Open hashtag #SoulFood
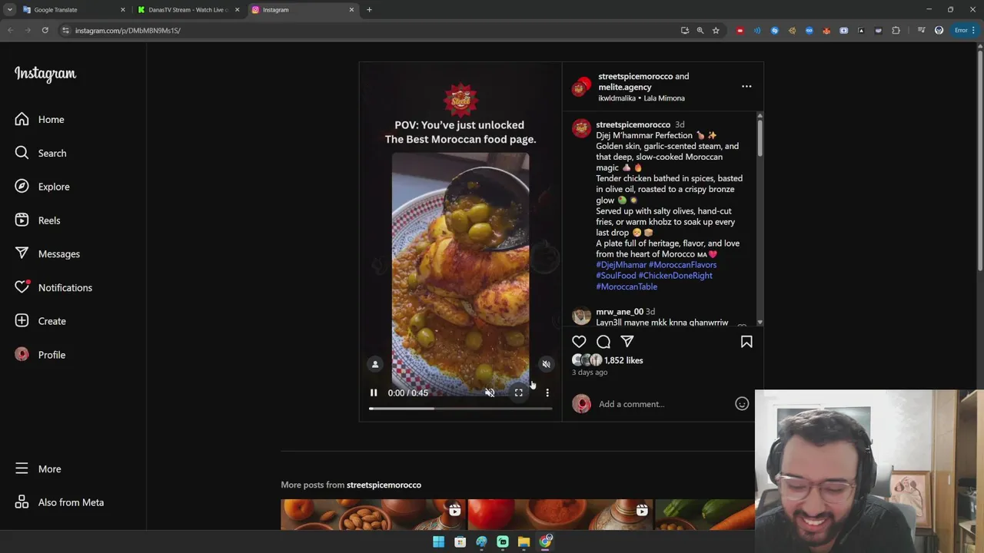Image resolution: width=984 pixels, height=553 pixels. click(616, 276)
